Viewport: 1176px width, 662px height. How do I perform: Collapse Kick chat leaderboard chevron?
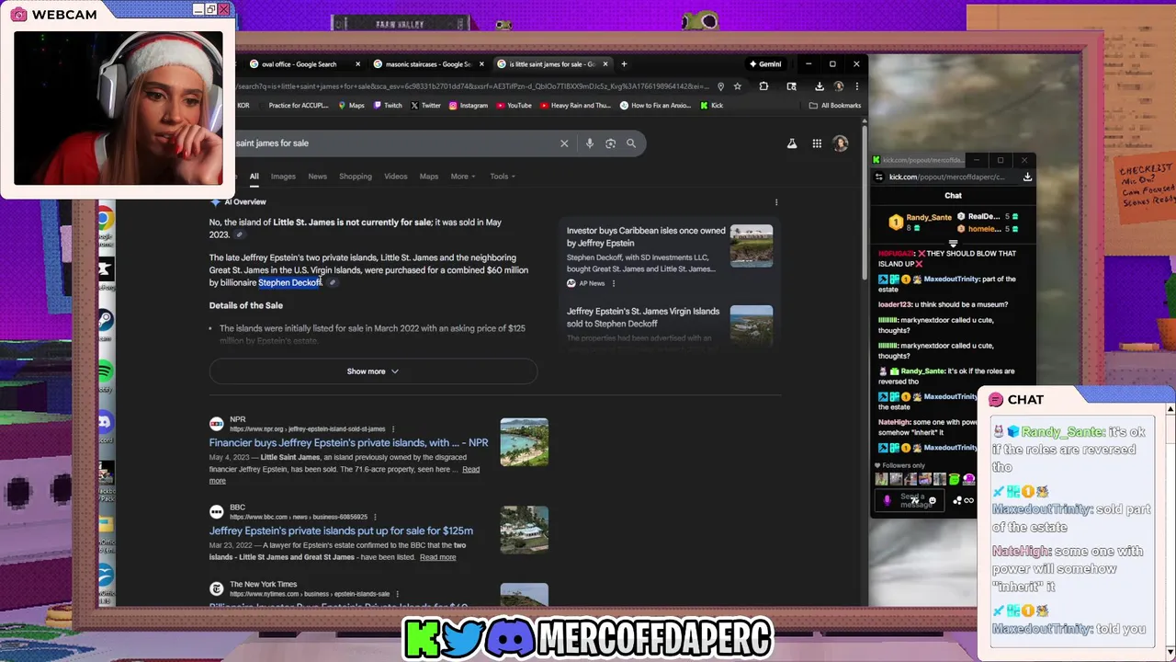pyautogui.click(x=953, y=244)
